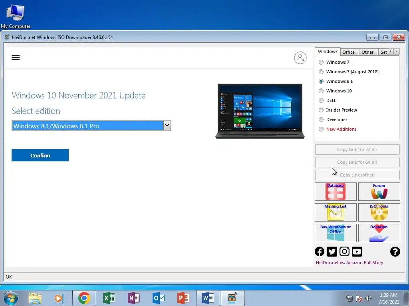Open the Facebook icon
Screen dimensions: 409x306
point(320,252)
